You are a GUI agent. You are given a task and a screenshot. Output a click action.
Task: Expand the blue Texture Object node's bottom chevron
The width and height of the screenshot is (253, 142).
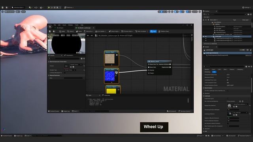[x=111, y=82]
